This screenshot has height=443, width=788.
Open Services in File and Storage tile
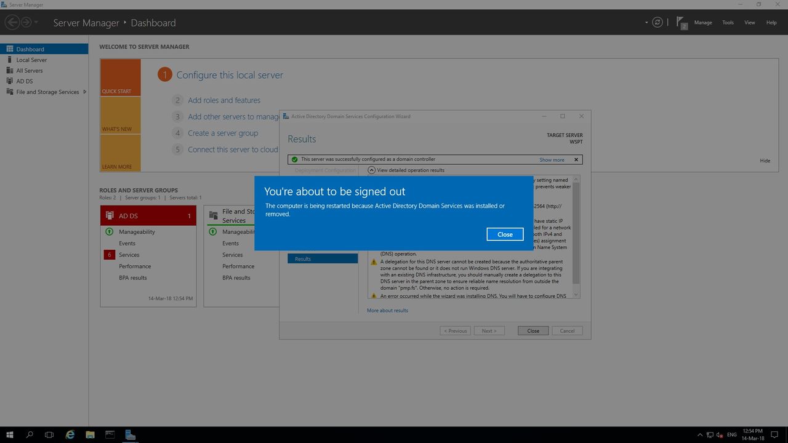click(233, 255)
